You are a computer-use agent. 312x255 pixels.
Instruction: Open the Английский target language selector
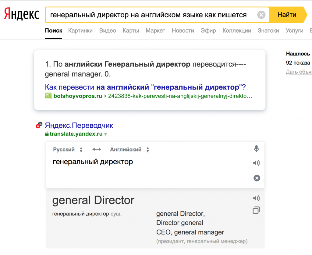(130, 150)
